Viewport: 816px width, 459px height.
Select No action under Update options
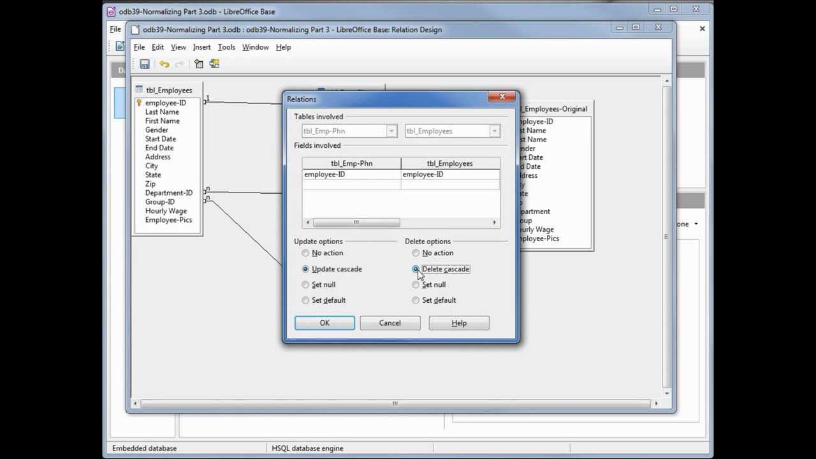(x=305, y=253)
